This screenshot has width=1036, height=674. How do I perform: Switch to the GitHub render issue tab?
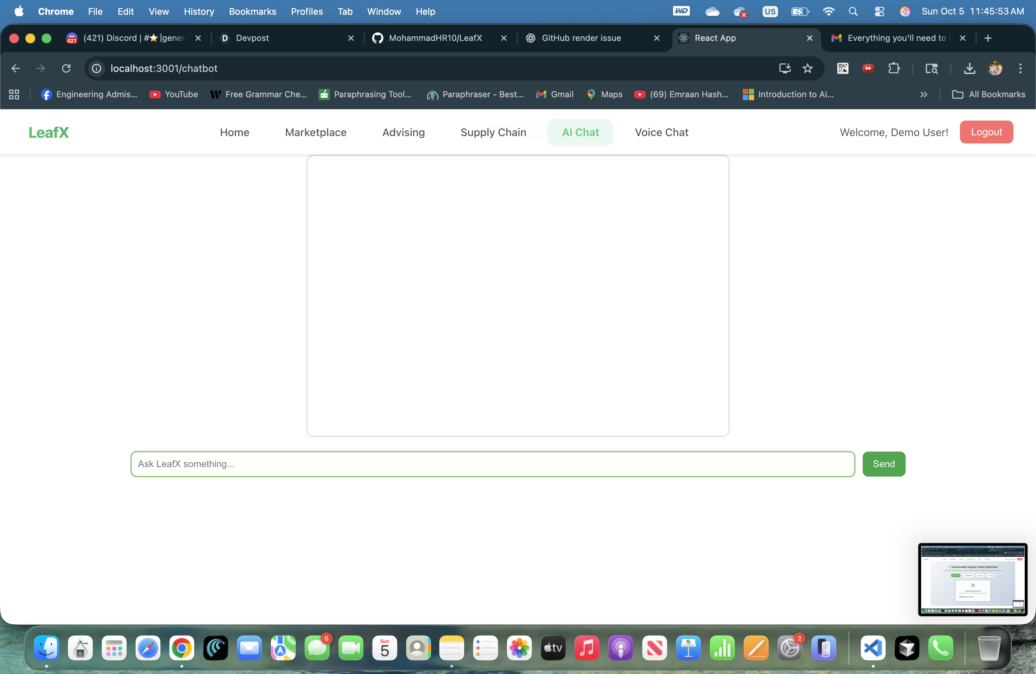point(581,38)
